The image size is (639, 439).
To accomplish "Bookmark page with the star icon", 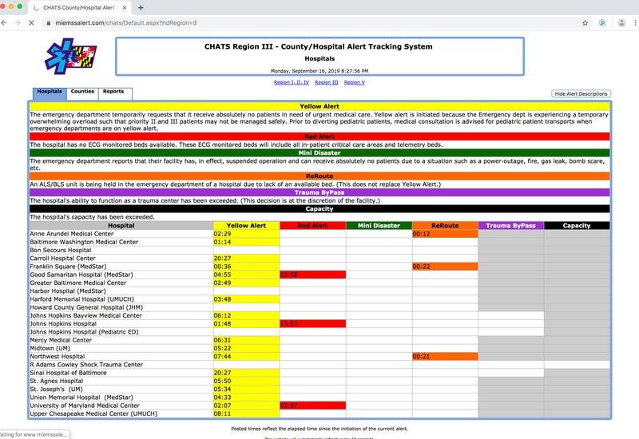I will click(x=585, y=23).
